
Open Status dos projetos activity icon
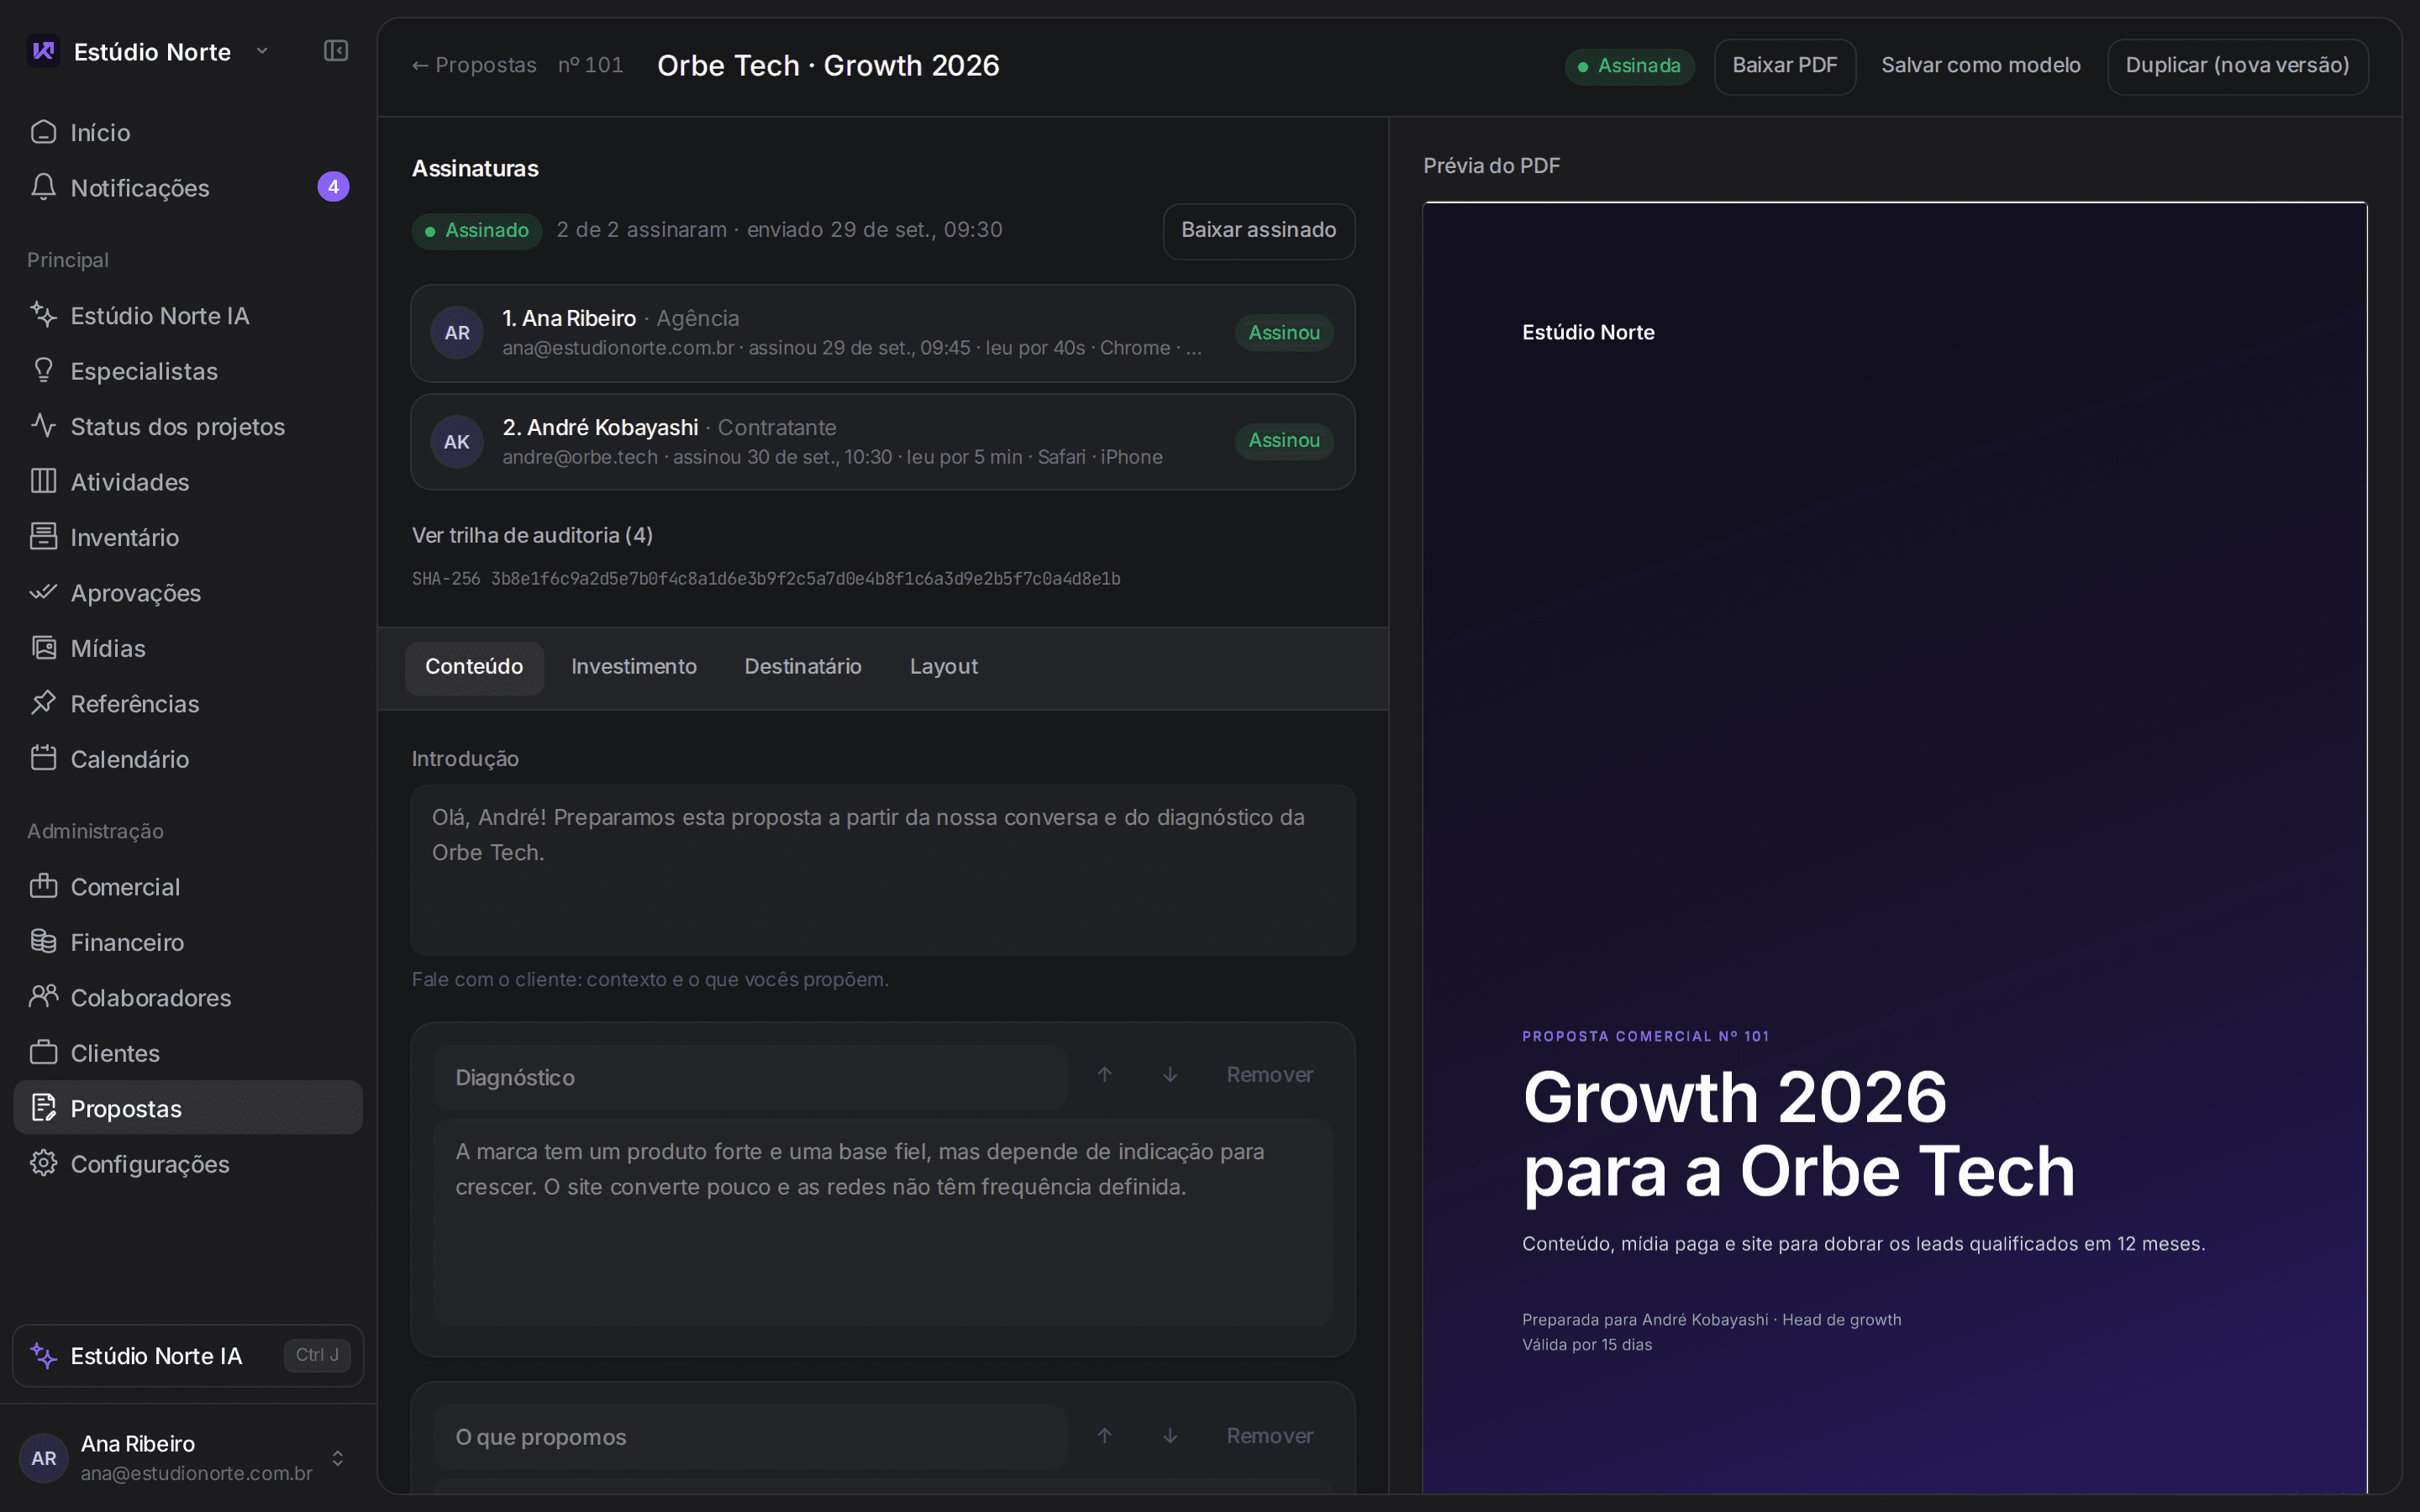tap(43, 426)
